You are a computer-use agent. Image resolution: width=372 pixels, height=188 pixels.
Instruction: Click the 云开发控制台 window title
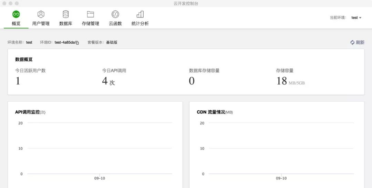(x=186, y=3)
